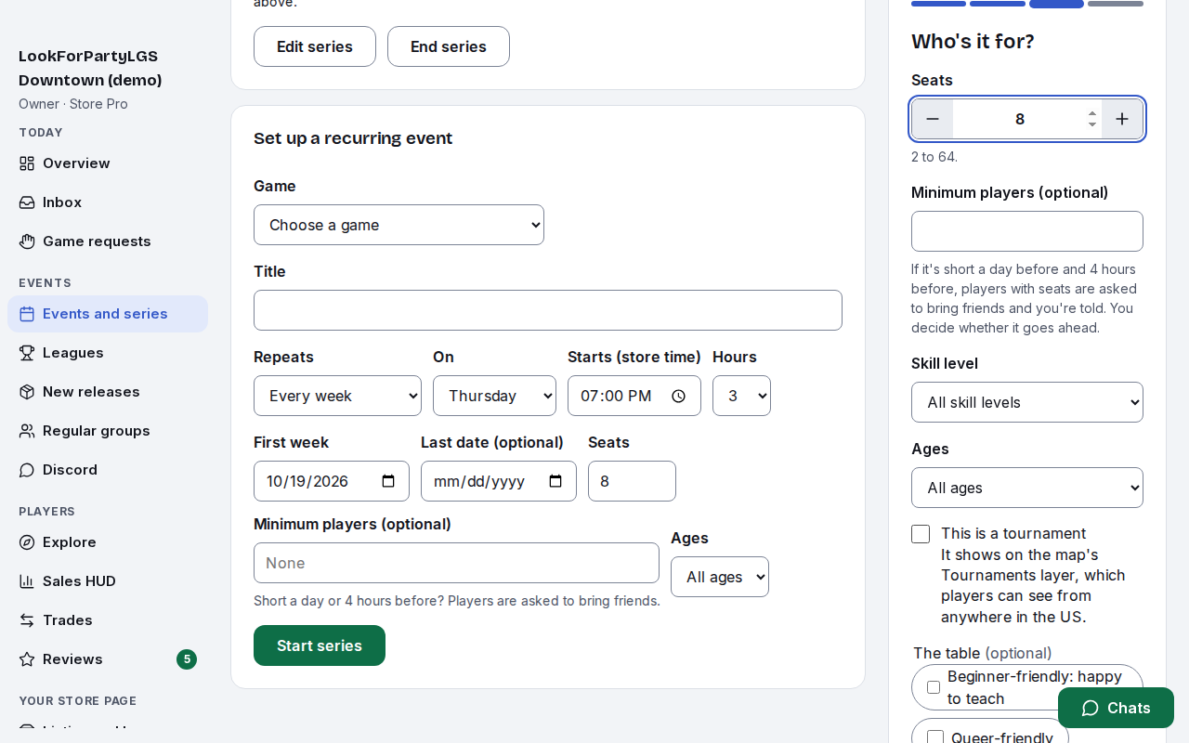
Task: Click the Inbox tray icon
Action: pos(27,202)
